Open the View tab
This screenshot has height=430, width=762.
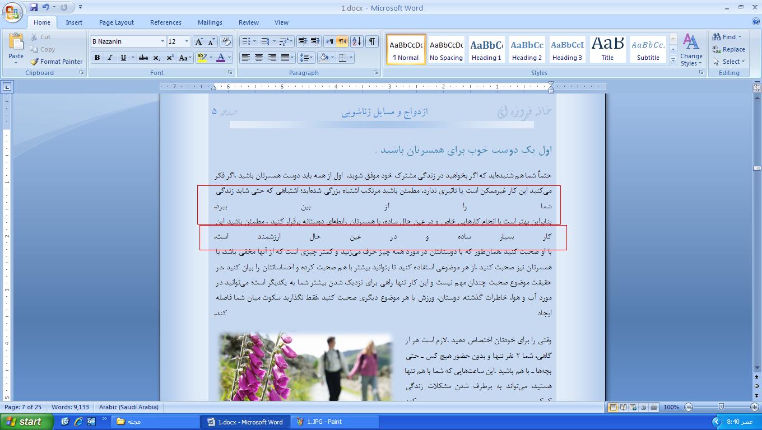tap(282, 22)
